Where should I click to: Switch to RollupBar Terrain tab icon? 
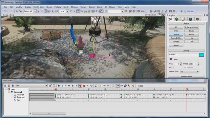[177, 19]
